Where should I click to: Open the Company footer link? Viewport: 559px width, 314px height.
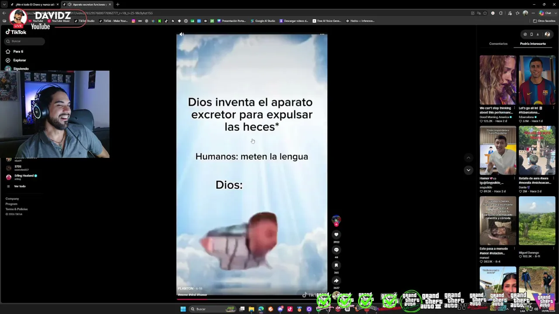(12, 199)
